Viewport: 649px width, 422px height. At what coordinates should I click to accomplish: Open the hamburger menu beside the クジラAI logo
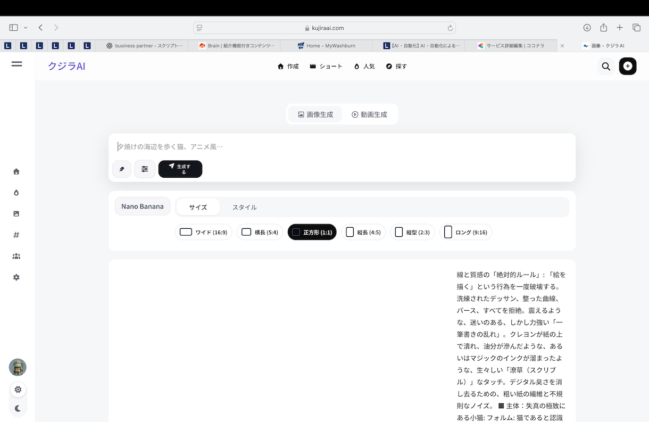point(16,64)
